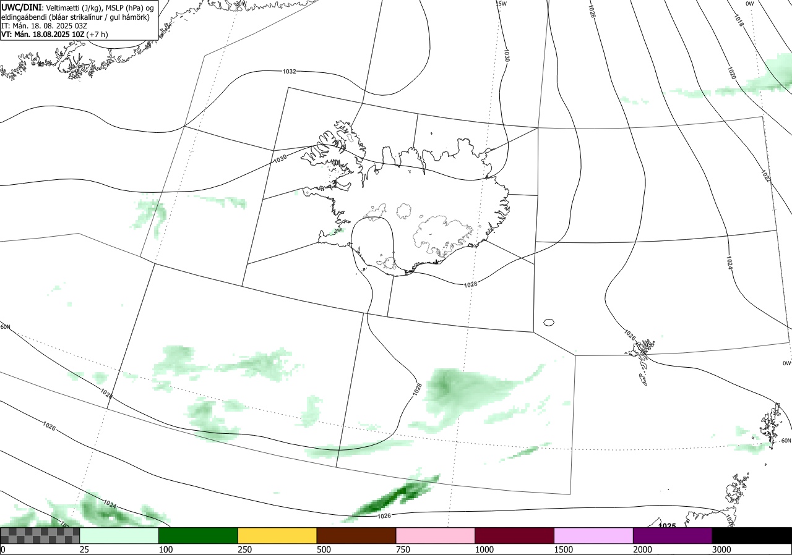Click the light green legend swatch

119,535
